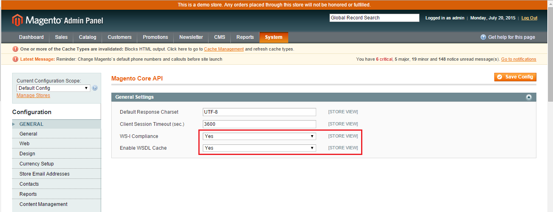Click the General Settings section header
553x212 pixels.
324,97
